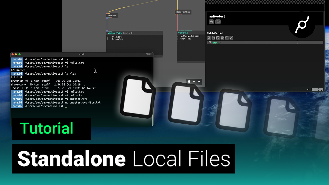Click the speech text icon in Patch Outline toolbar
Screen dimensions: 329x185
click(x=222, y=38)
